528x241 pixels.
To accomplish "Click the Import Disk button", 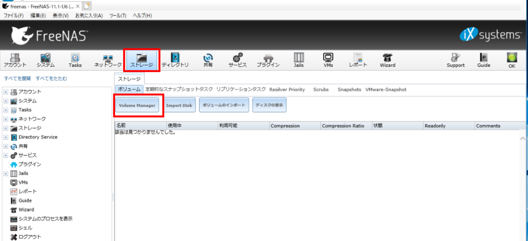I will click(x=179, y=105).
